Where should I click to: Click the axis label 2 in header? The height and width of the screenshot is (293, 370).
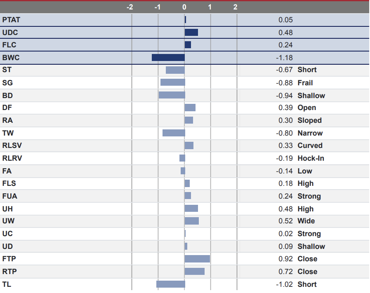tap(235, 7)
